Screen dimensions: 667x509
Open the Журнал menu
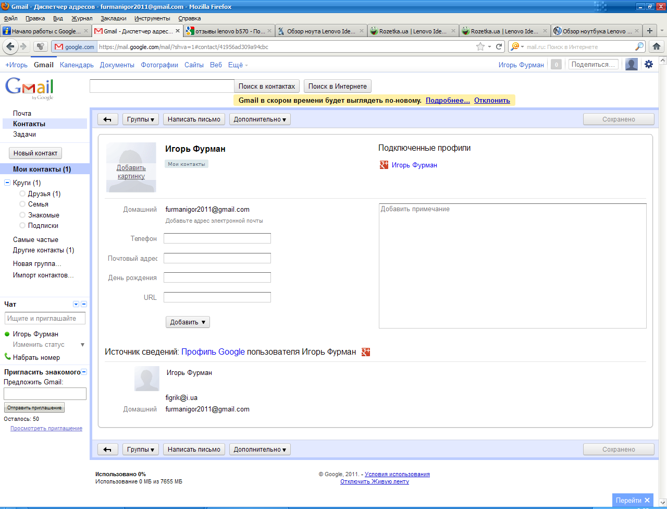pyautogui.click(x=82, y=18)
